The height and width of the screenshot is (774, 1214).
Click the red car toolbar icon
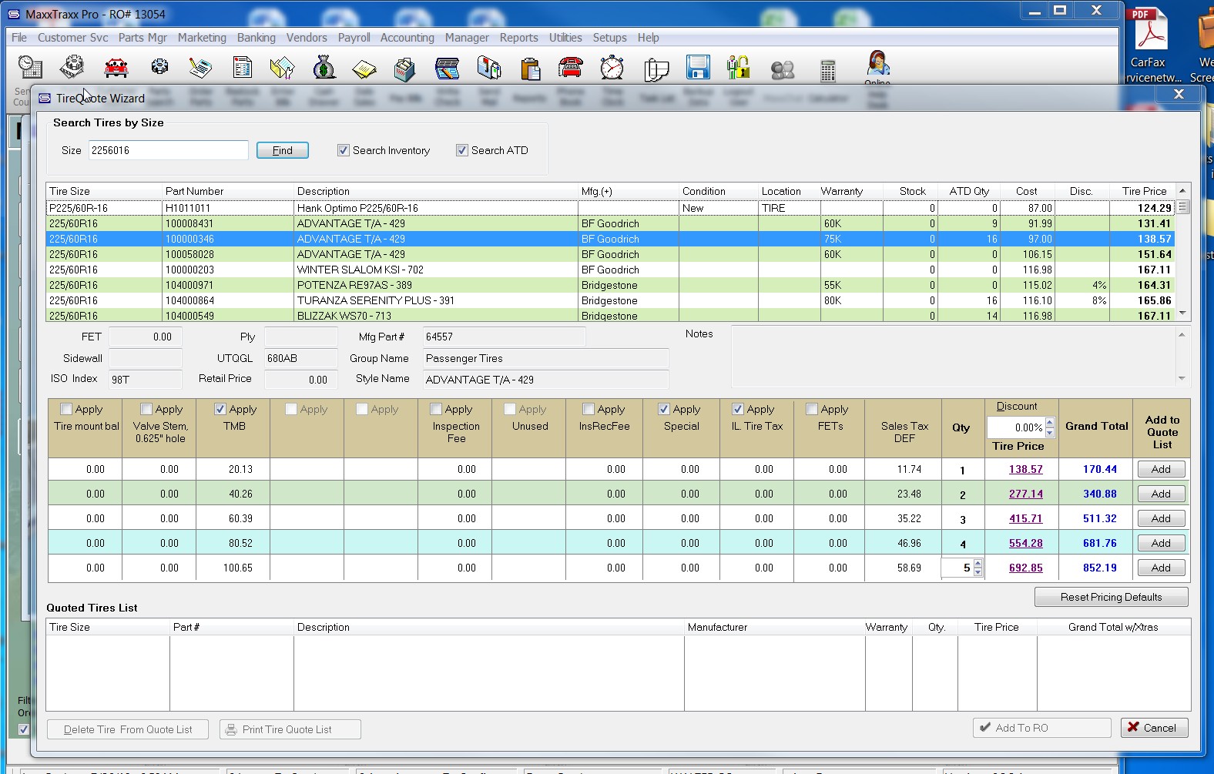click(116, 68)
